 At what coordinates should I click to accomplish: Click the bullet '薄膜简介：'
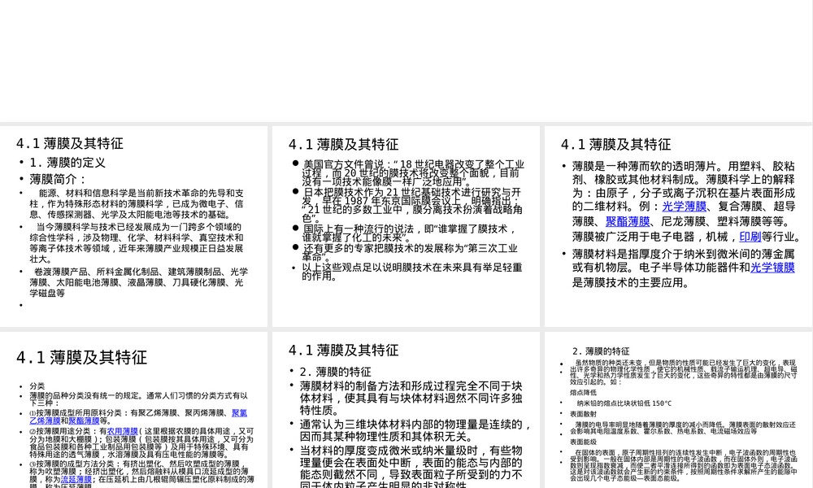tap(58, 180)
